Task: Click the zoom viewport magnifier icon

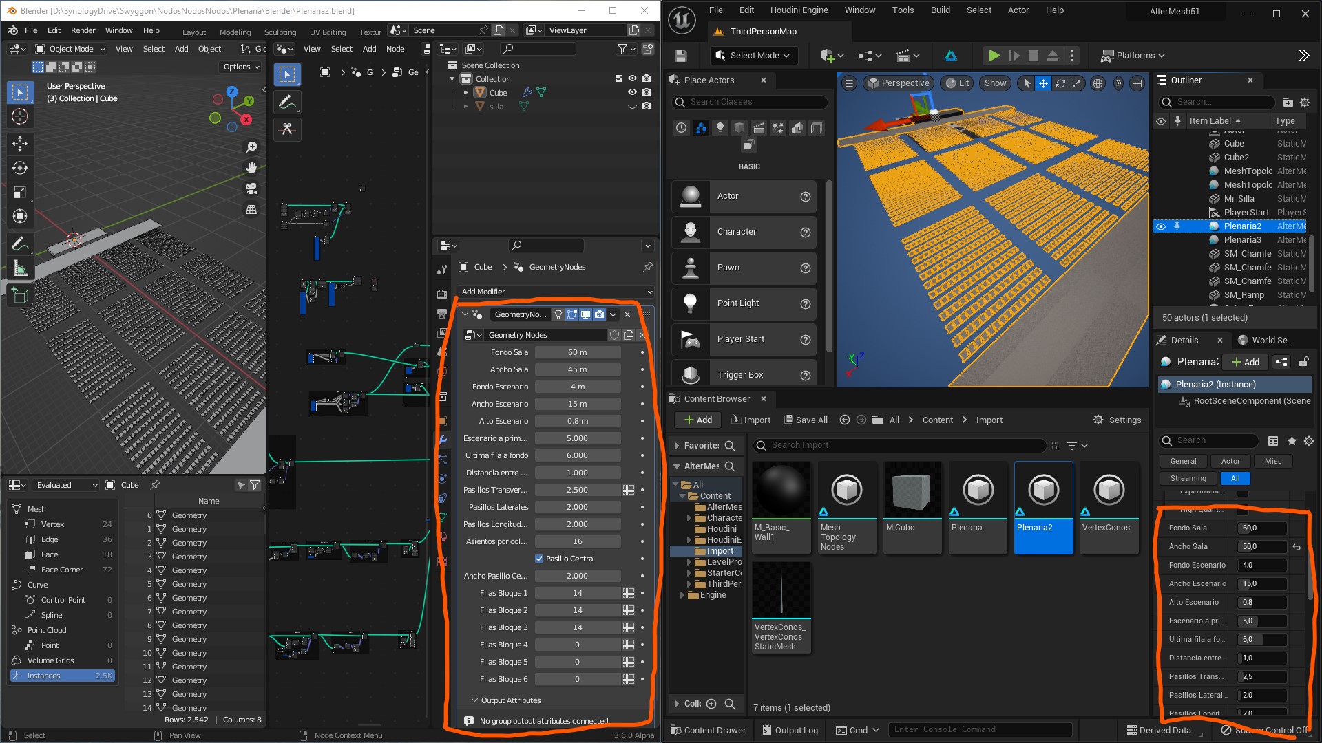Action: (251, 147)
